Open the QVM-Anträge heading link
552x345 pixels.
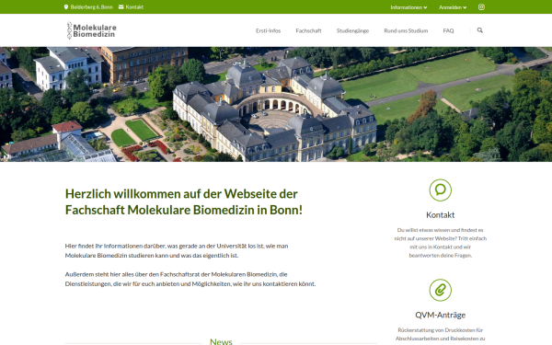pyautogui.click(x=440, y=315)
